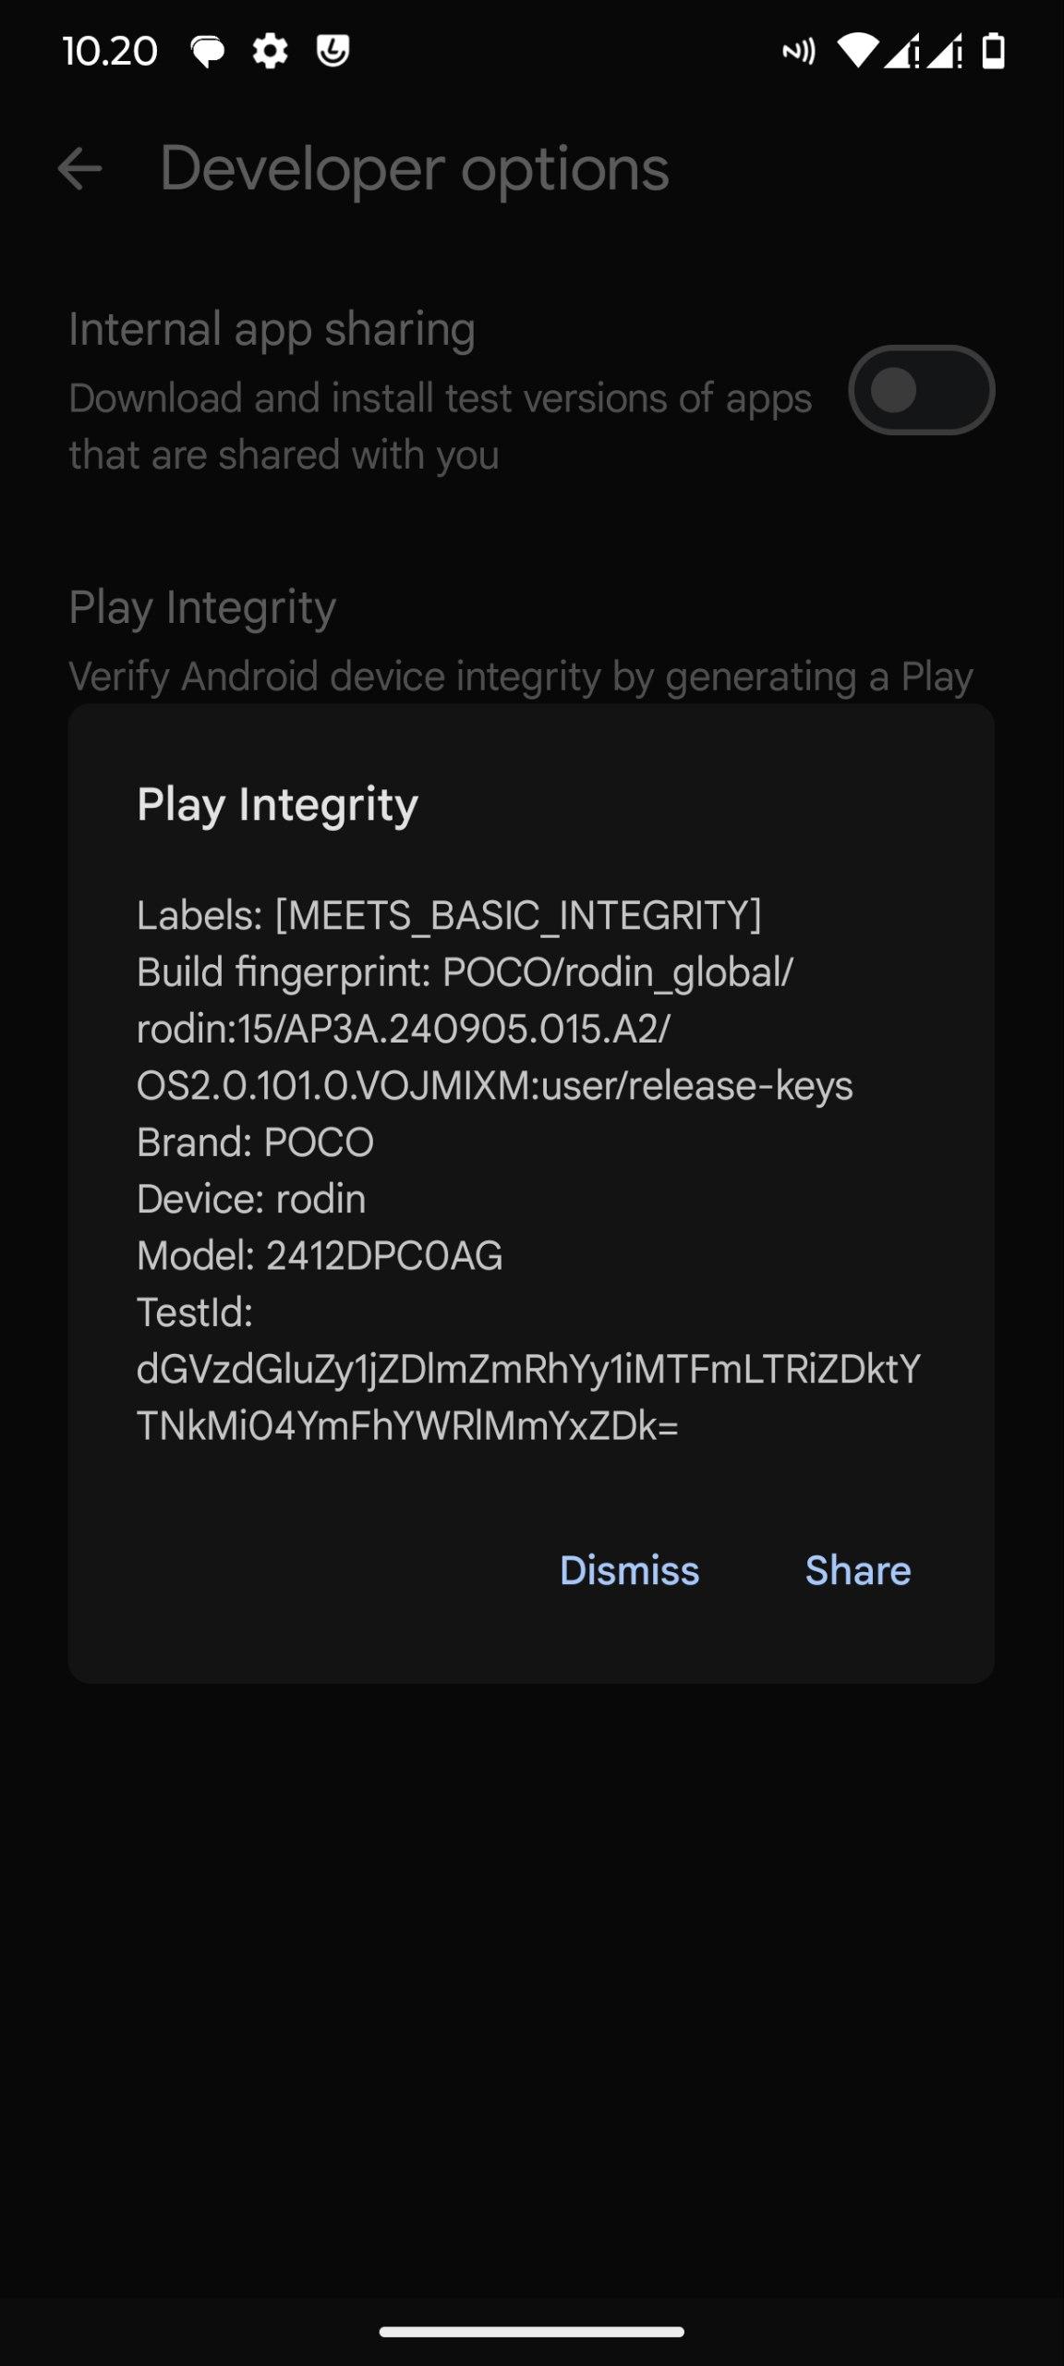Tap the MEETS_BASIC_INTEGRITY labels line

449,916
